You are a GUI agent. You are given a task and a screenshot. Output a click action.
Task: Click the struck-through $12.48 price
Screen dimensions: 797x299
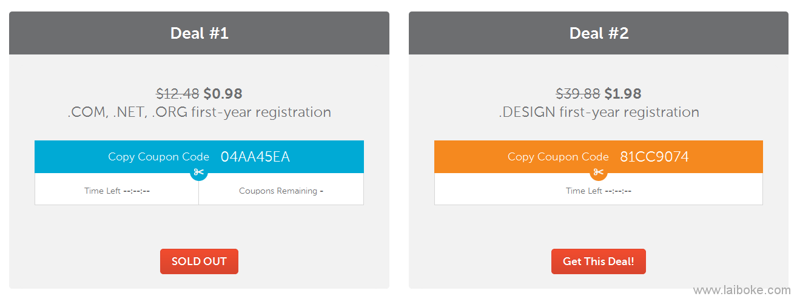178,94
